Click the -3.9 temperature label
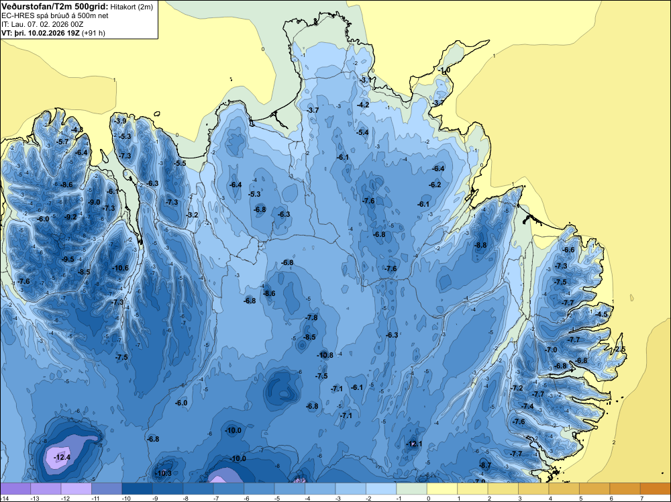 121,121
